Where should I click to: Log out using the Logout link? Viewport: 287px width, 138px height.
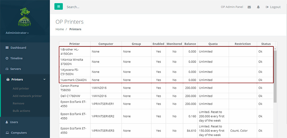click(273, 7)
